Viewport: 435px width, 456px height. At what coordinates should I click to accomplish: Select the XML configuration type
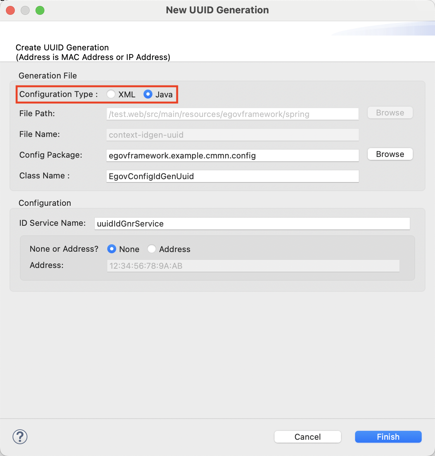click(111, 94)
